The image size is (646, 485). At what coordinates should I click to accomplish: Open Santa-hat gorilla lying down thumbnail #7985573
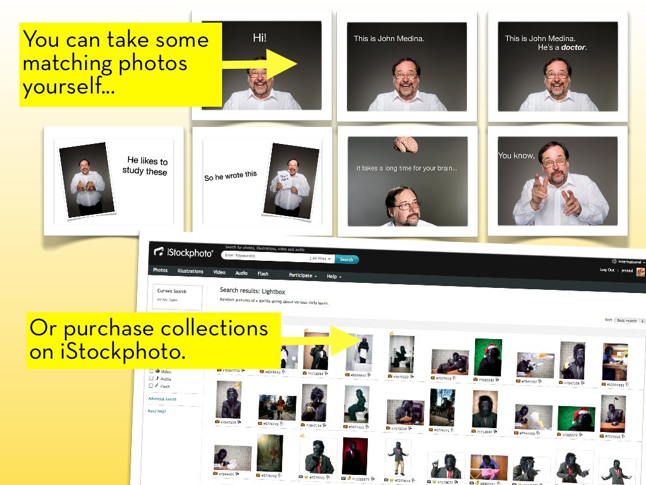[576, 419]
